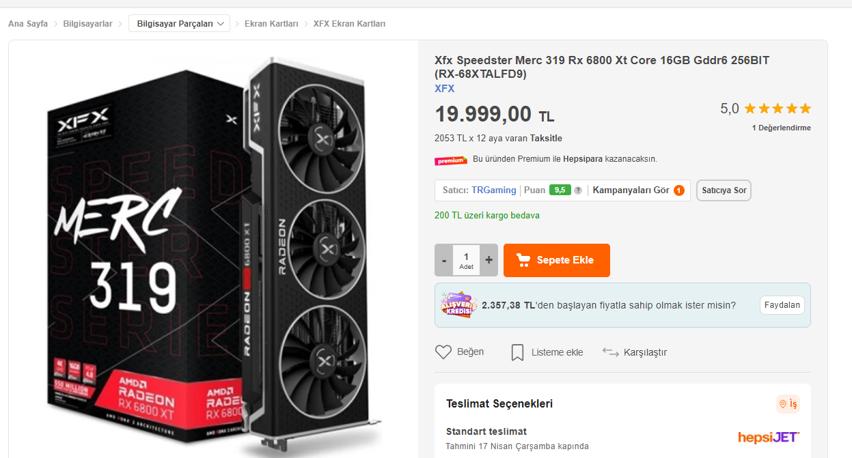852x458 pixels.
Task: Click the bookmark icon for Listeme ekle
Action: coord(517,352)
